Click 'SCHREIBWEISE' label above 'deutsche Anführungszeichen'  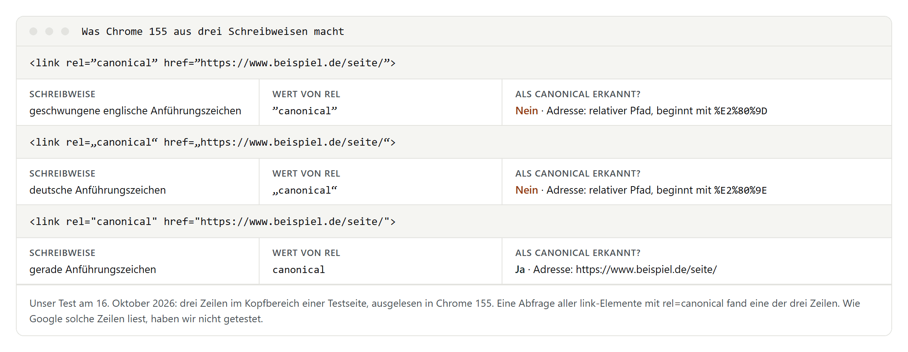click(x=62, y=173)
